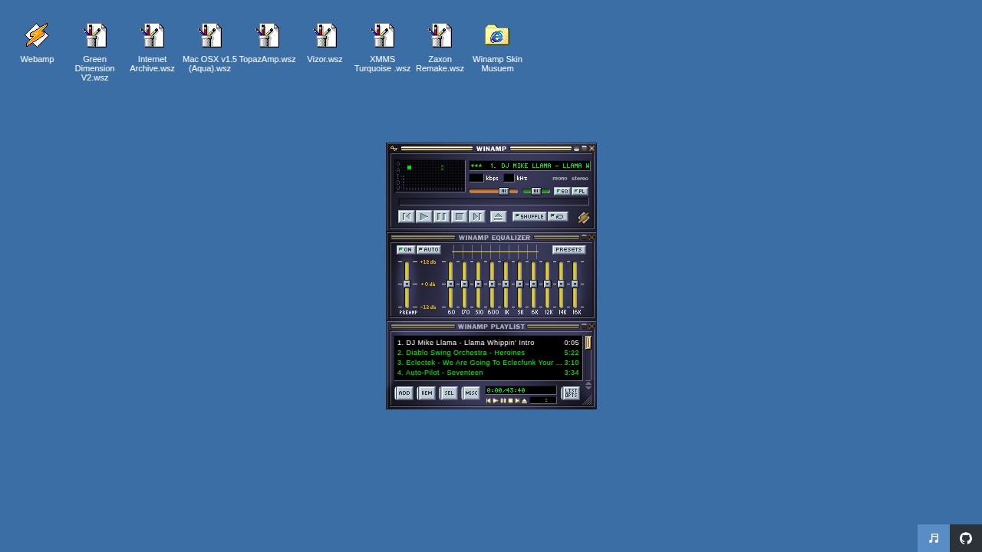The image size is (982, 552).
Task: Click the 12K equalizer band slider
Action: tap(547, 284)
